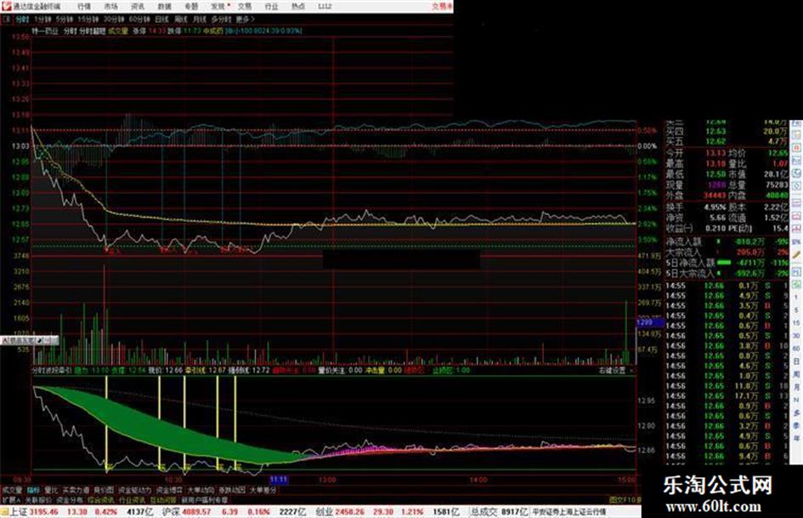
Task: Click the sidebar icon beside 最低 row
Action: (x=796, y=174)
